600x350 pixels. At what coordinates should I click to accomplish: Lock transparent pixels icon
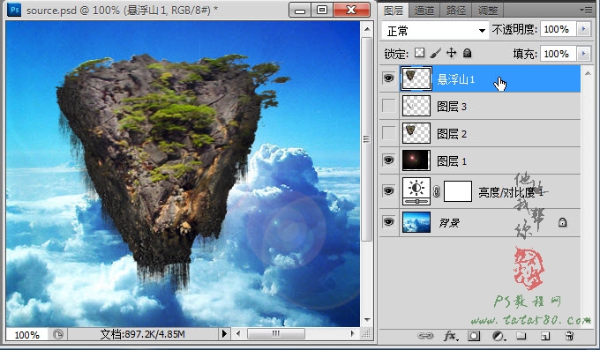[x=419, y=53]
